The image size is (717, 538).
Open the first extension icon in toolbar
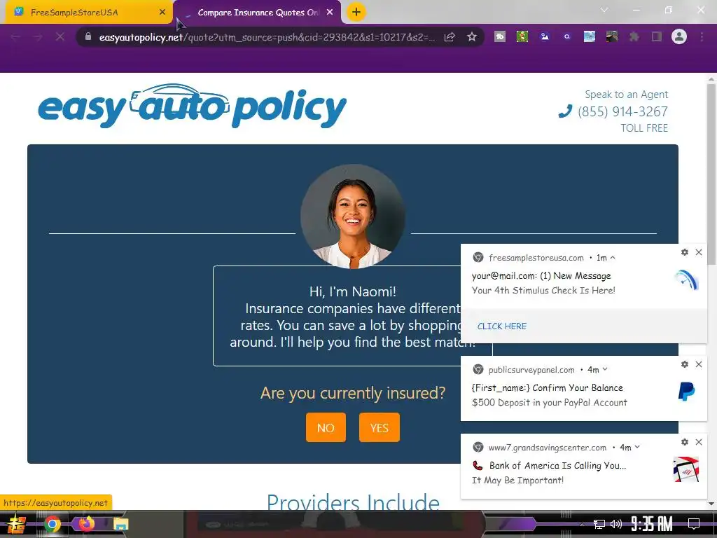click(x=500, y=36)
